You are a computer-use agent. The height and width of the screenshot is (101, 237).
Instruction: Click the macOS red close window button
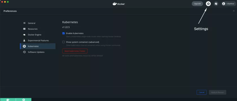(2, 2)
